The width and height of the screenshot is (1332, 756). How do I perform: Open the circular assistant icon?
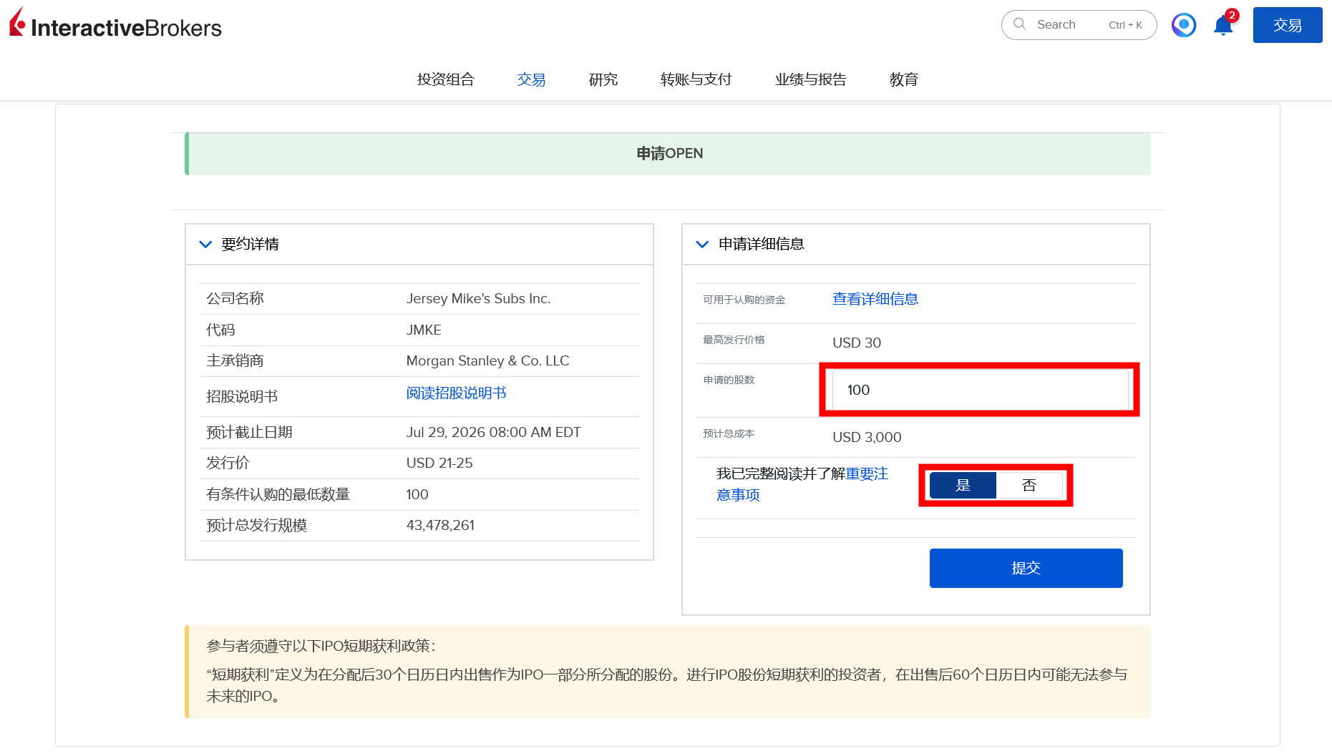1184,25
